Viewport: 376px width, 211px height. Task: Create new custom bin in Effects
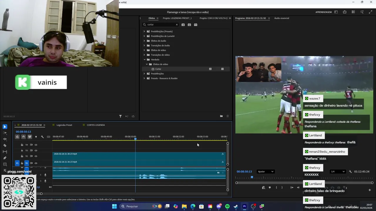pyautogui.click(x=221, y=116)
